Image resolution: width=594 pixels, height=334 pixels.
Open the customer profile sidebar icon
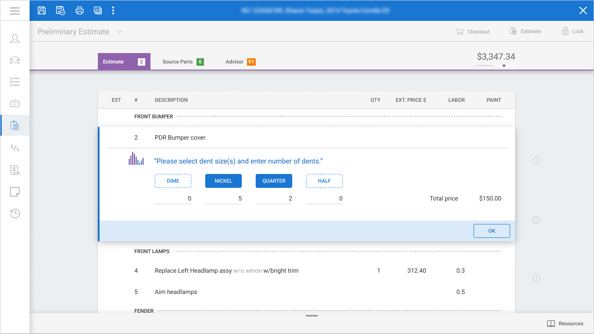click(x=15, y=38)
